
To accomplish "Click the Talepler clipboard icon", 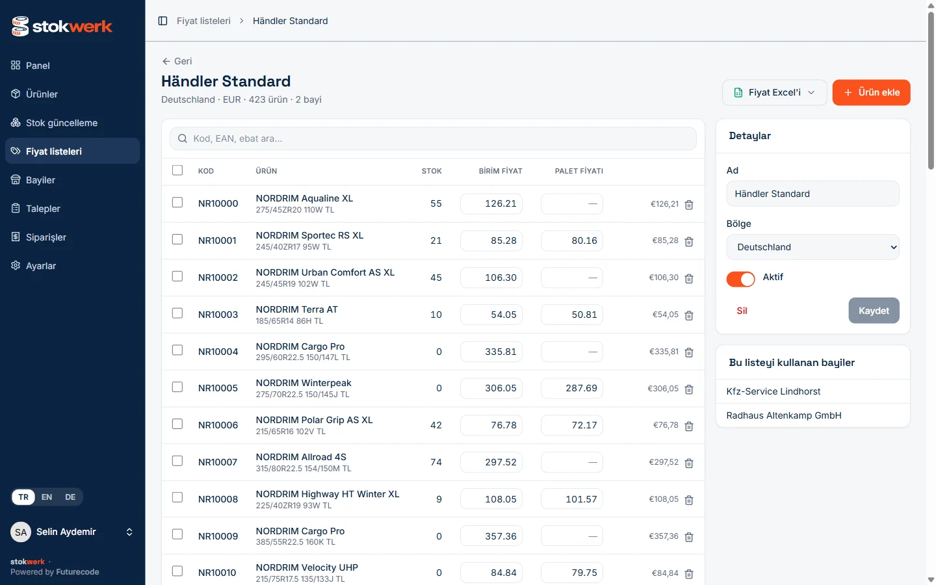I will coord(16,208).
